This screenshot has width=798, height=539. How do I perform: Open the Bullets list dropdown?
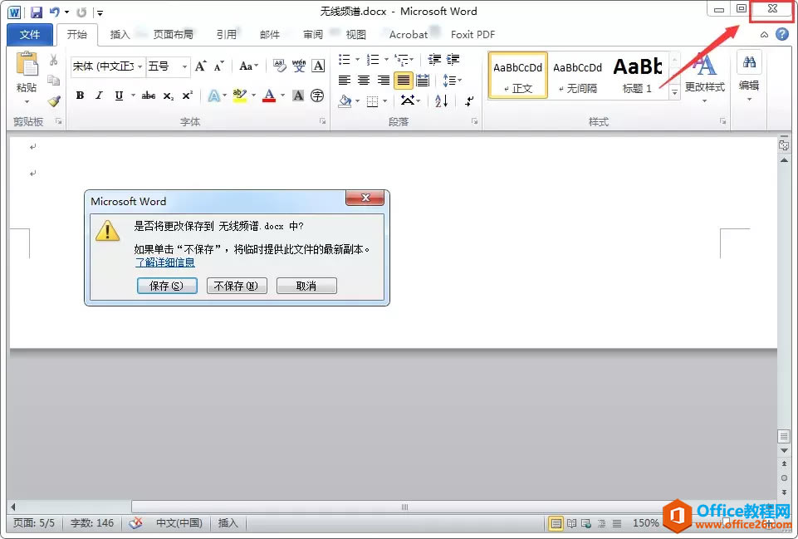point(357,60)
